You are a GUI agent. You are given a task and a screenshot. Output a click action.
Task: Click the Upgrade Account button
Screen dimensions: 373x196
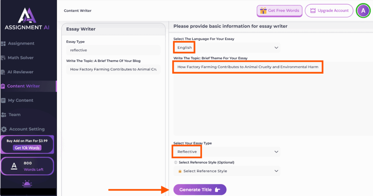329,11
